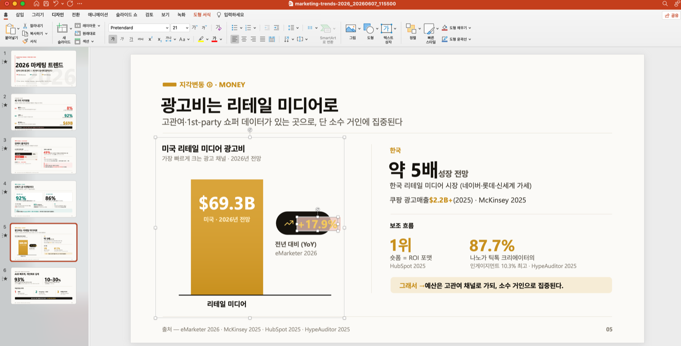
Task: Open the more options ellipsis in title bar
Action: pos(80,4)
